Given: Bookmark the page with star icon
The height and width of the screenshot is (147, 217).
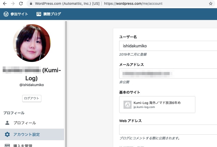Looking at the screenshot, I should (211, 4).
